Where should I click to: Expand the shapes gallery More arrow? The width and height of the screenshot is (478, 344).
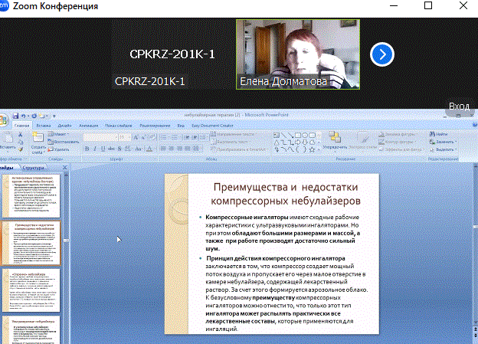pos(319,149)
